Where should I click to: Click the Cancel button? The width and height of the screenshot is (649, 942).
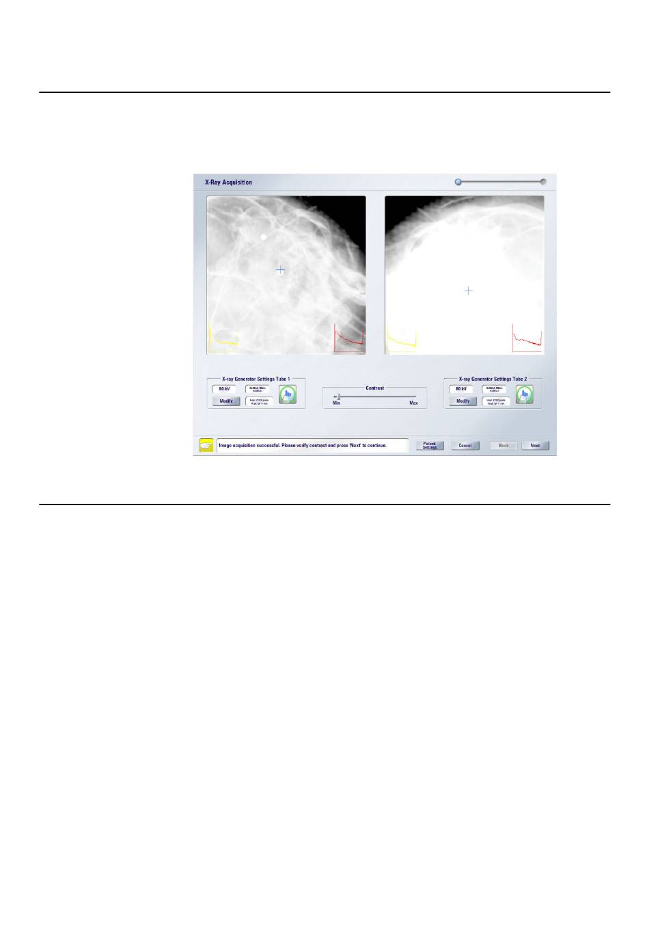(465, 446)
